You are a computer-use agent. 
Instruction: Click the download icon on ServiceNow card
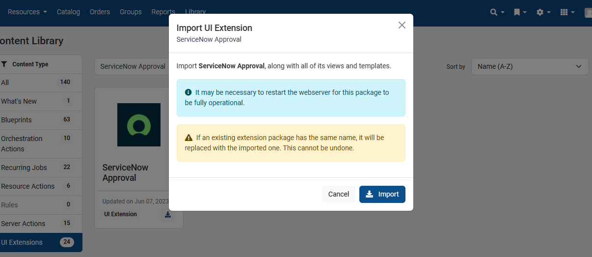168,215
